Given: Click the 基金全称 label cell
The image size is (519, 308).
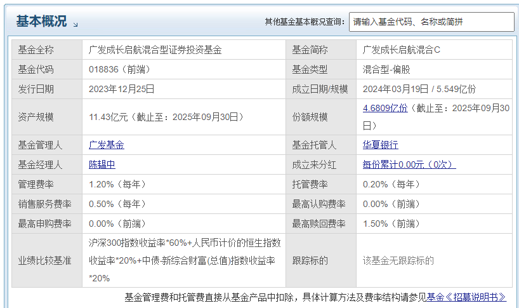Looking at the screenshot, I should click(x=47, y=50).
